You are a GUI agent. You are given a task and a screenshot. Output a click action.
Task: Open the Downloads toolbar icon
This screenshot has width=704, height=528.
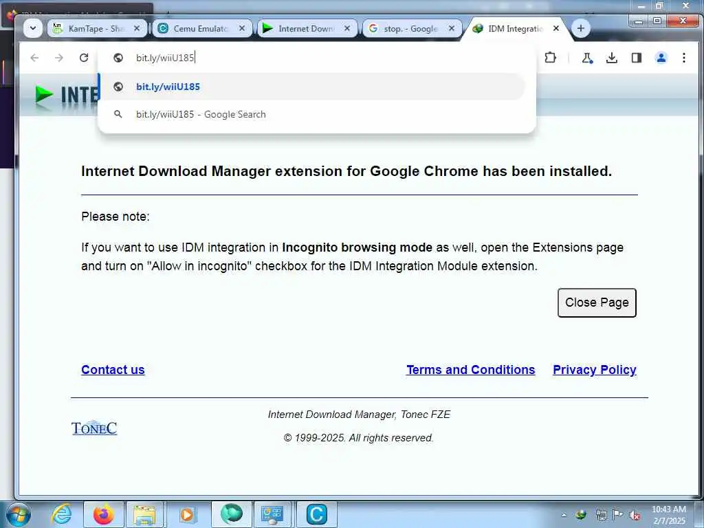(611, 58)
